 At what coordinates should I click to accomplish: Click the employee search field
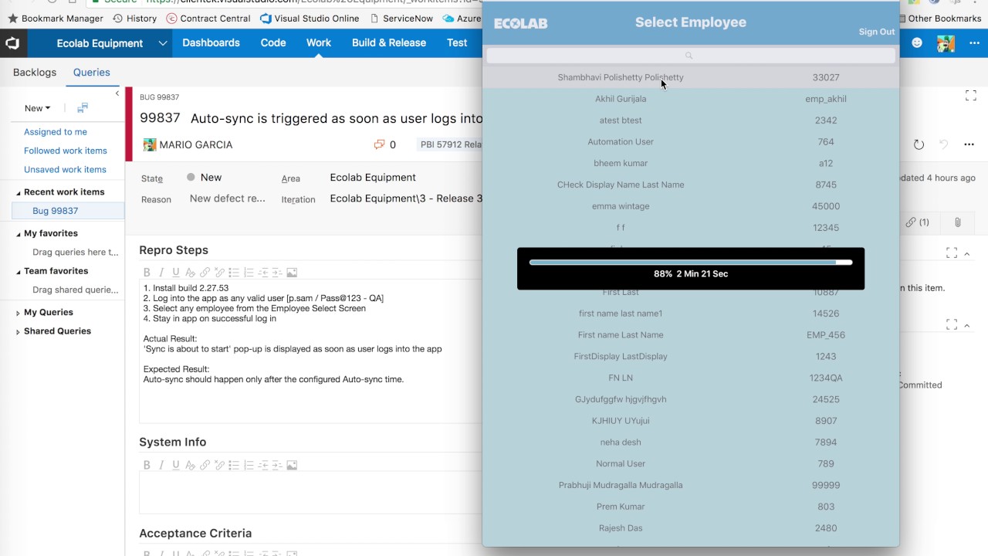(691, 56)
